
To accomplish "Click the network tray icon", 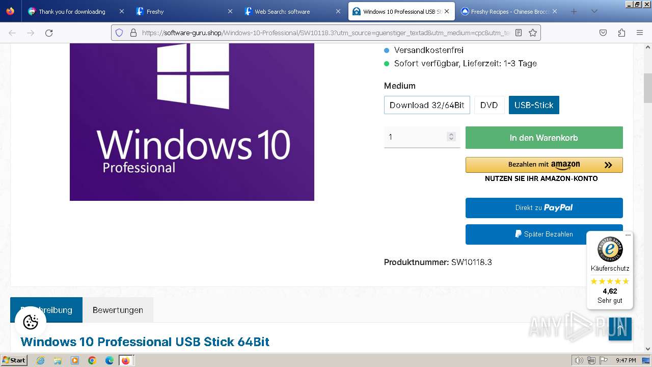I will 591,360.
